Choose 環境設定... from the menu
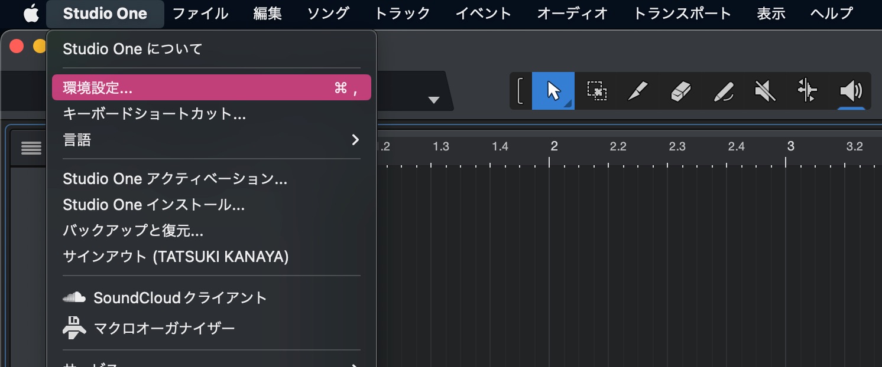 [212, 88]
